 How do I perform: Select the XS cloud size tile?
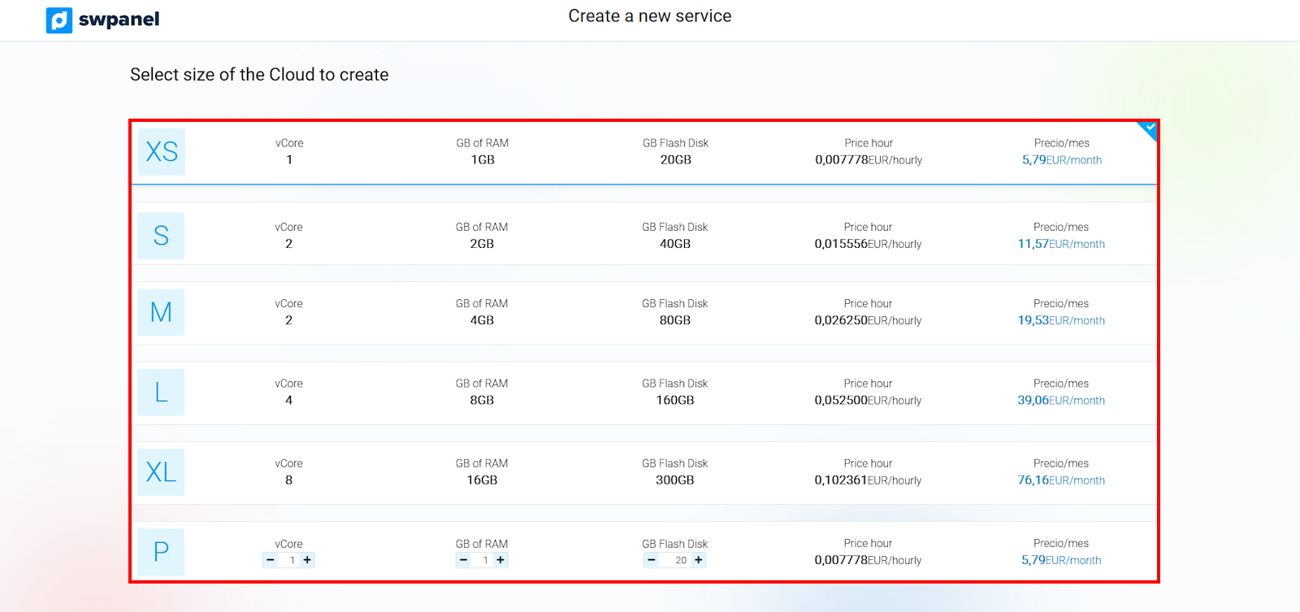161,152
